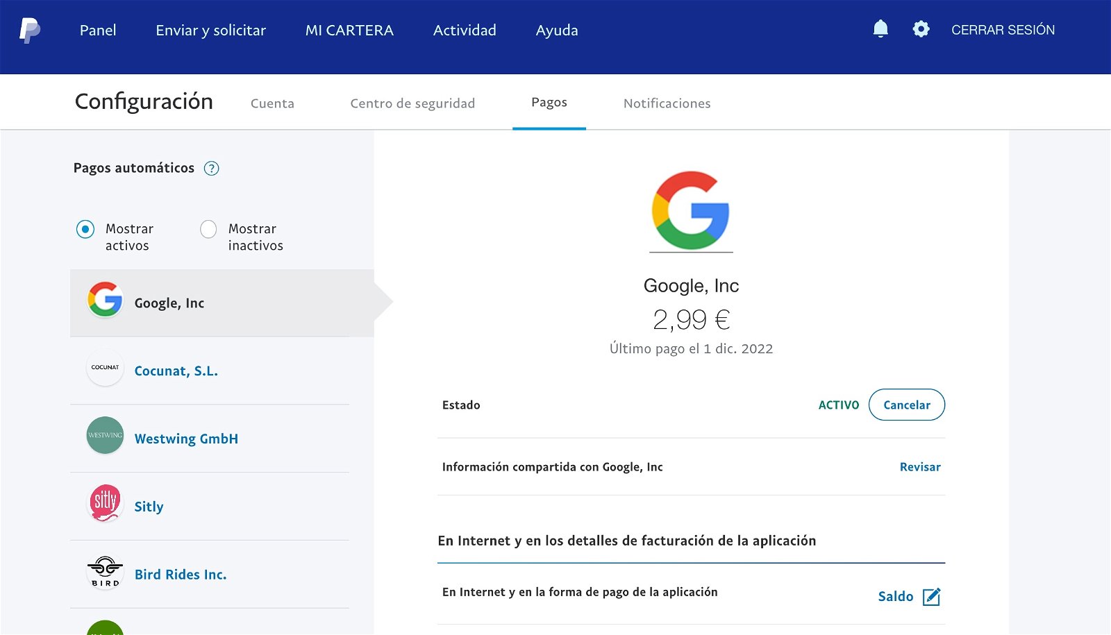This screenshot has height=635, width=1111.
Task: Select the Mostrar inactivos radio button
Action: pos(208,229)
